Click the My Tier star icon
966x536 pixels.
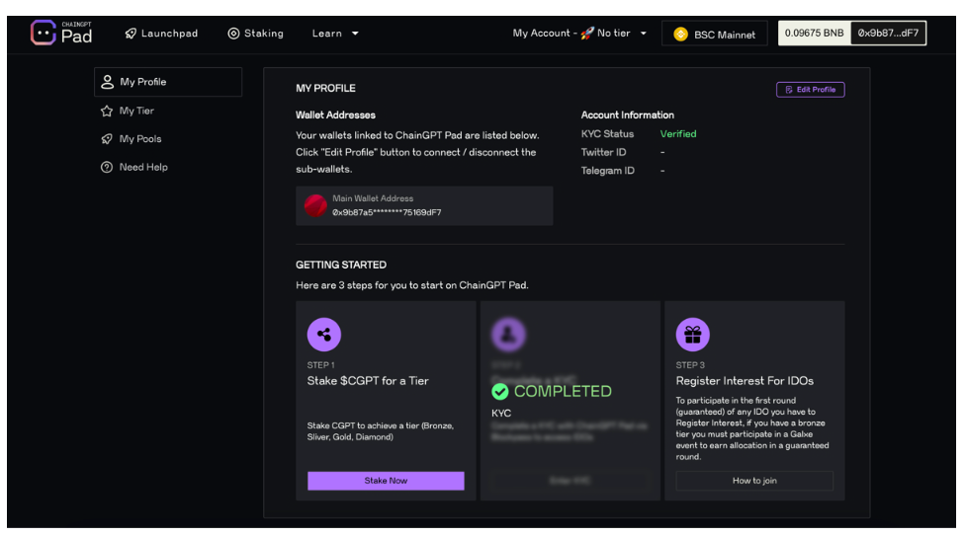pyautogui.click(x=107, y=111)
